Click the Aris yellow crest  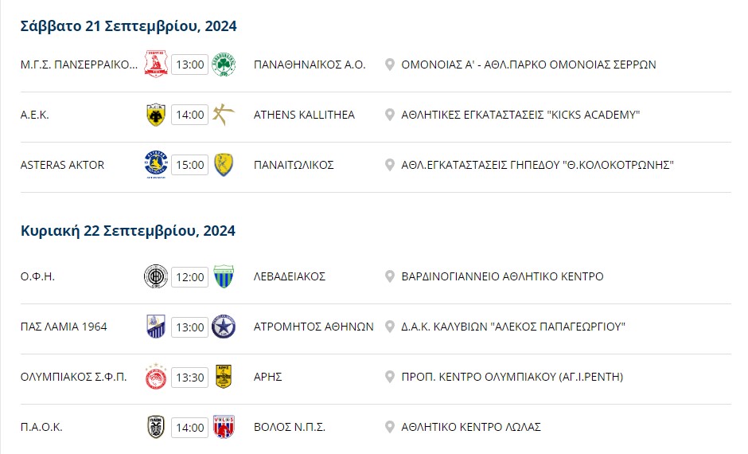(x=224, y=377)
